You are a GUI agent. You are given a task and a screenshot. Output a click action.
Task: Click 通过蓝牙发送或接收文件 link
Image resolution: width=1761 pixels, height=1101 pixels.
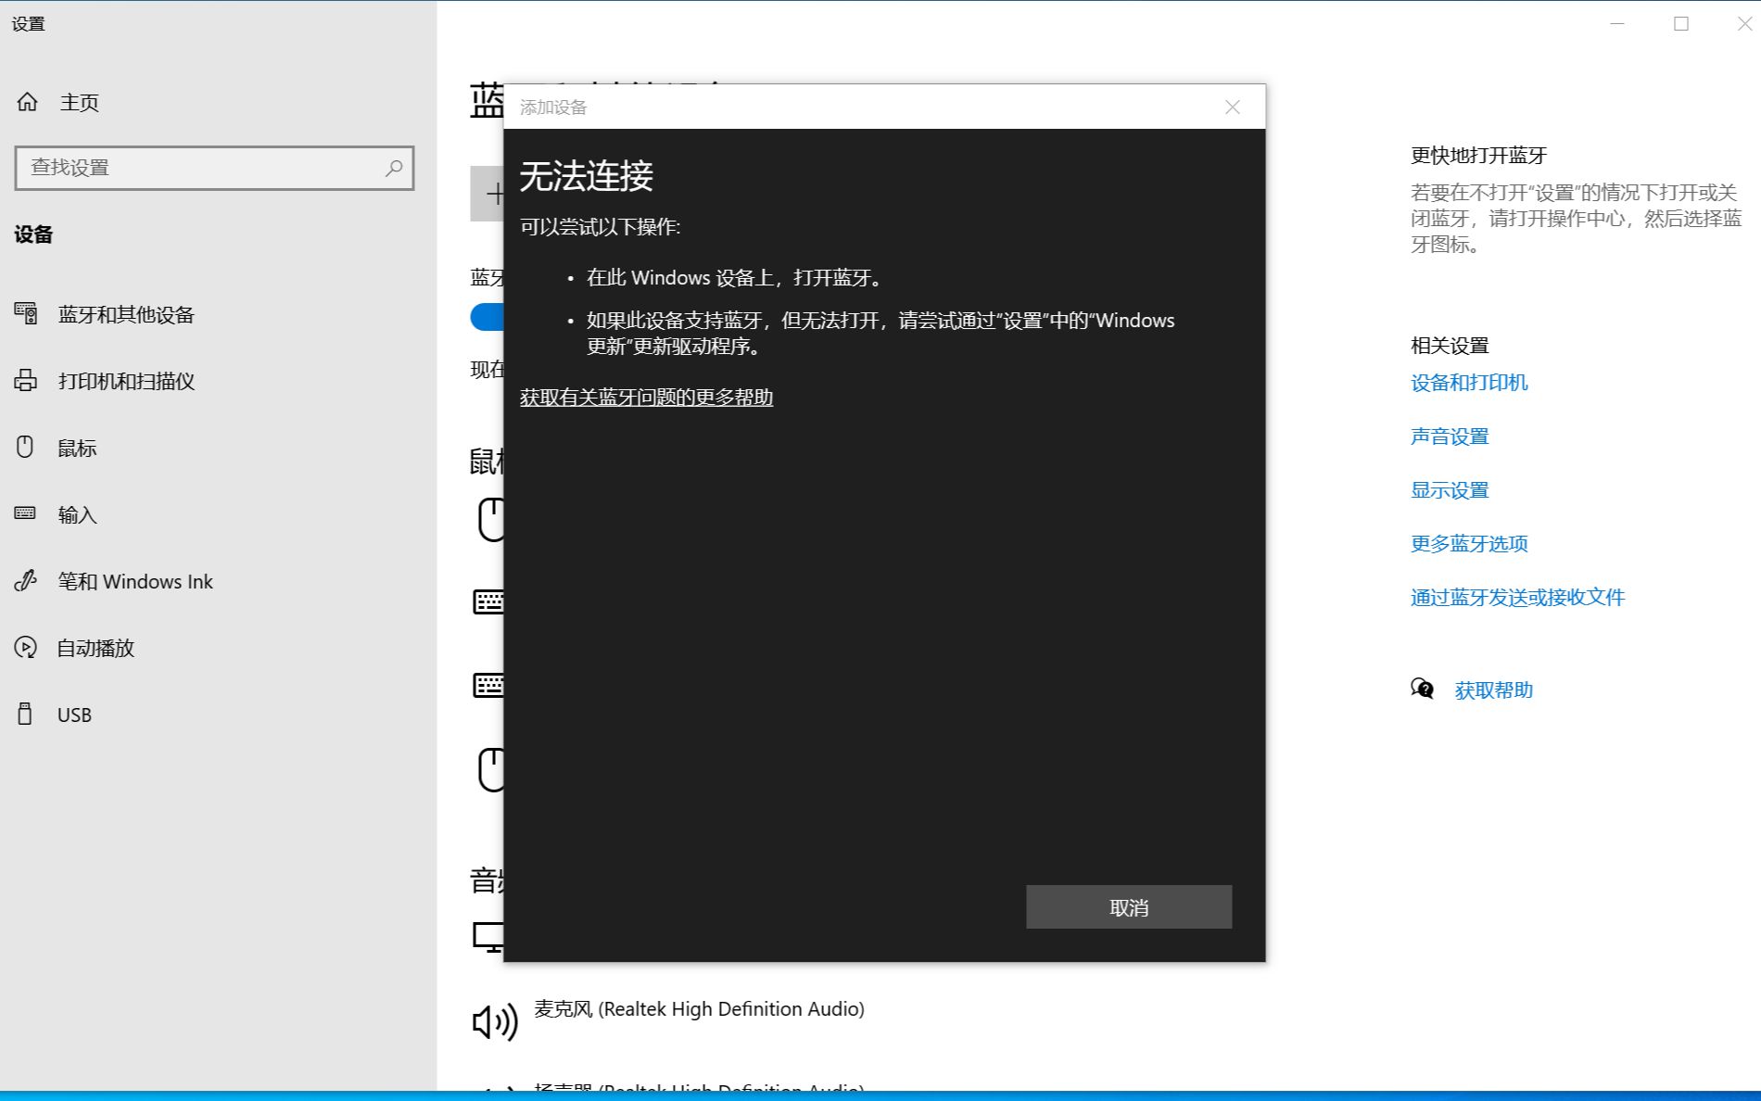click(1517, 597)
